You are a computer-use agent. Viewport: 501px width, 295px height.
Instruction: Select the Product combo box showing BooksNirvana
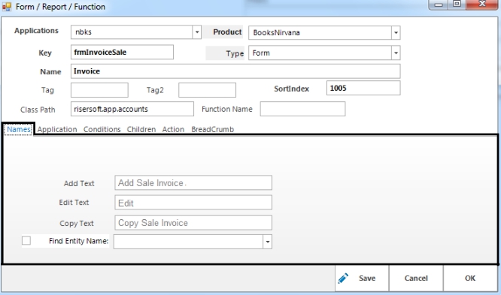point(324,32)
